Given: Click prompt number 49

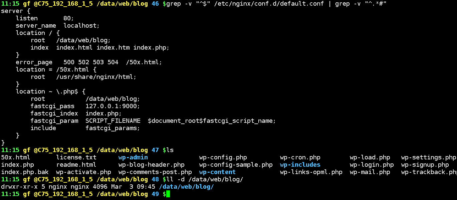Looking at the screenshot, I should [x=155, y=194].
